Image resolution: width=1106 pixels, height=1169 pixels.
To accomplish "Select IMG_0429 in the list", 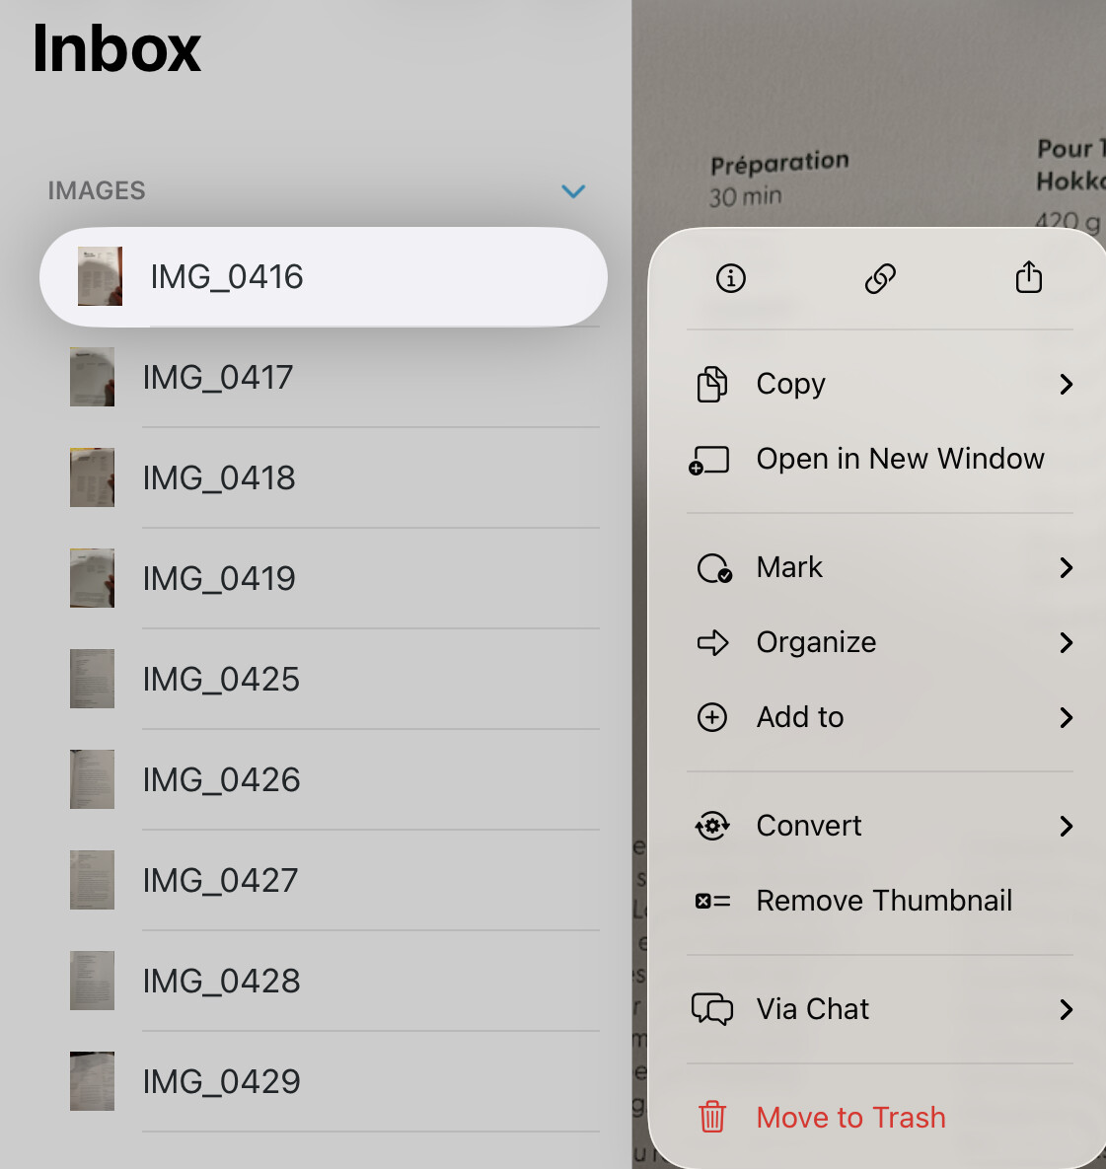I will pos(324,1082).
